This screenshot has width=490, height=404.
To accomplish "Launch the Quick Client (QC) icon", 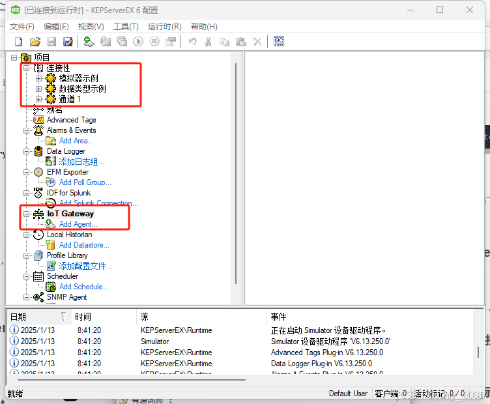I will coord(279,42).
